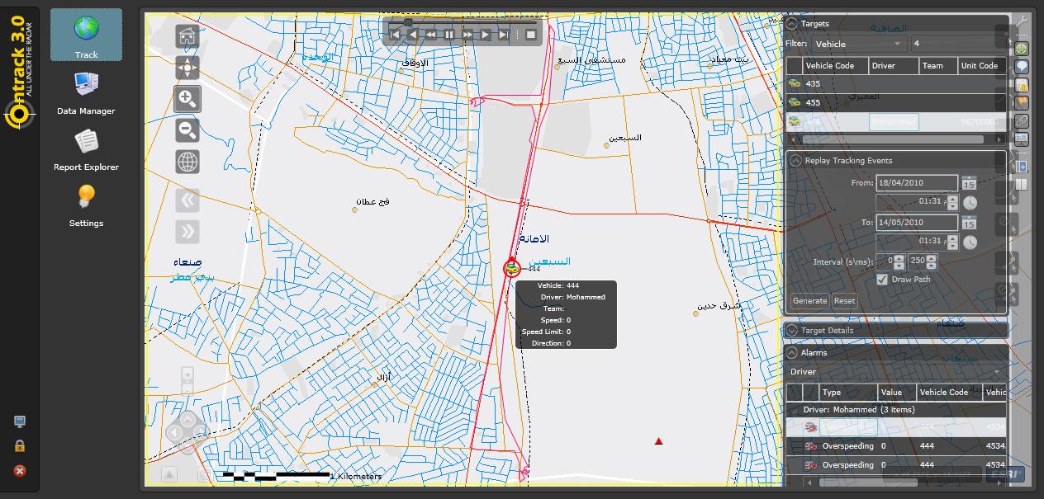Click the Generate button for replay events
This screenshot has width=1044, height=499.
[809, 300]
